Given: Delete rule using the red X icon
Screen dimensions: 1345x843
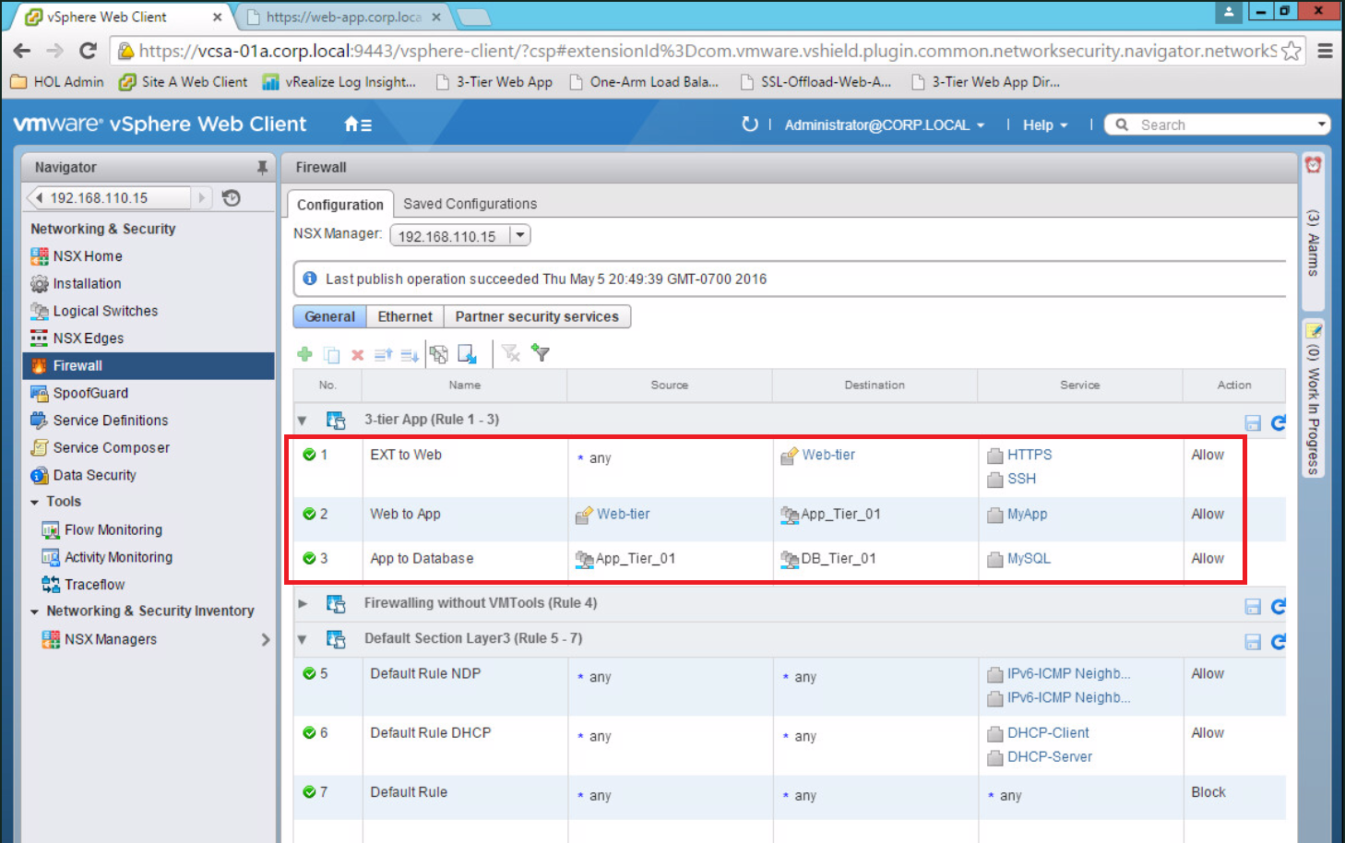Looking at the screenshot, I should pos(357,354).
